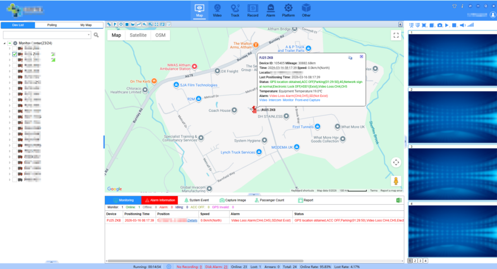Select the polygon area drawing tool
Screen dimensions: 497x269
point(133,24)
